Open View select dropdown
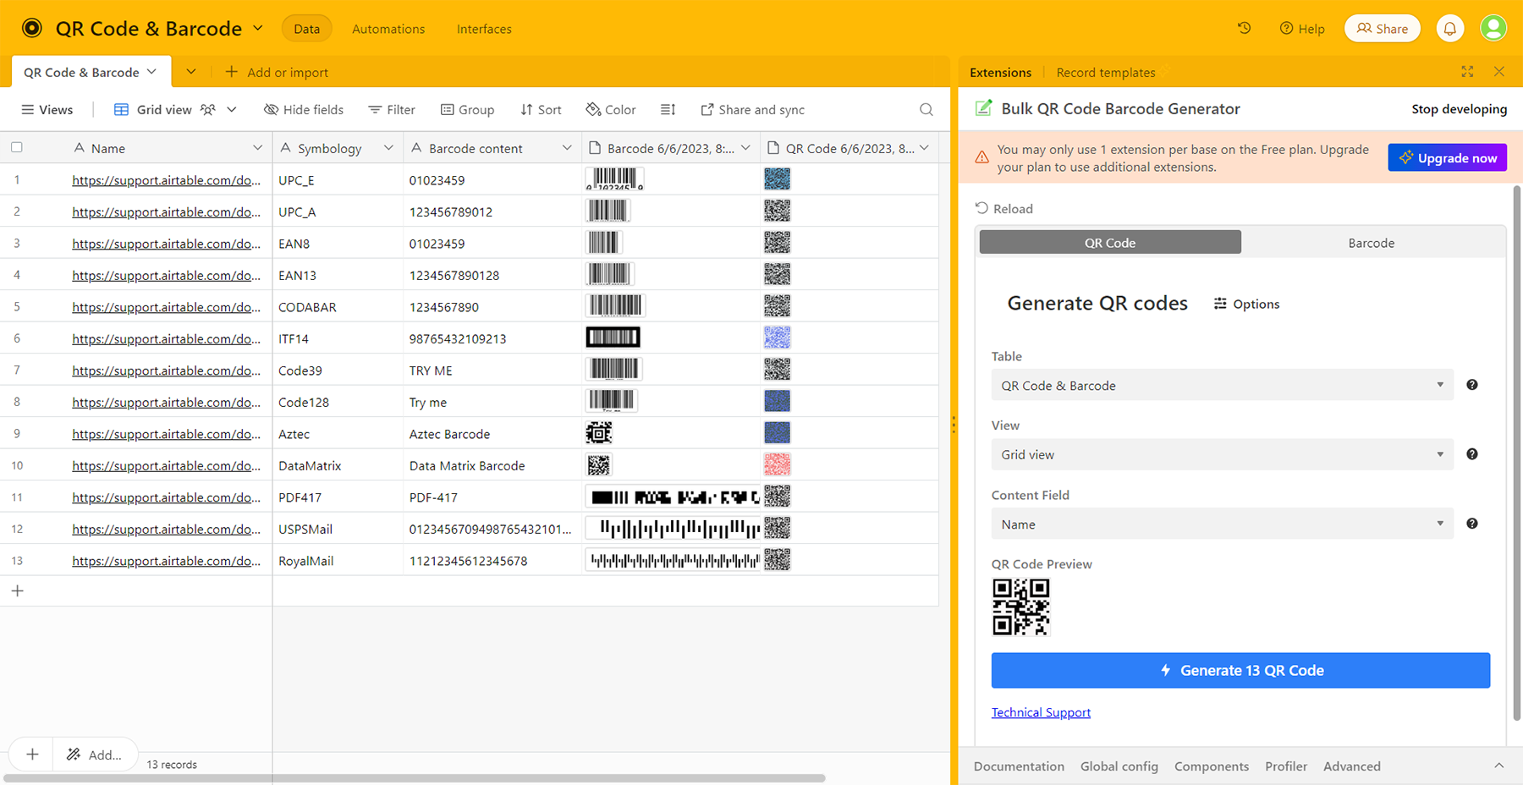The image size is (1523, 785). pyautogui.click(x=1223, y=454)
